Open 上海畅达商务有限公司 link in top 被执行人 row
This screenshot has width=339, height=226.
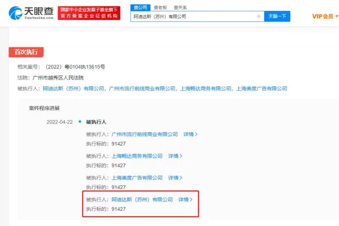pos(206,88)
